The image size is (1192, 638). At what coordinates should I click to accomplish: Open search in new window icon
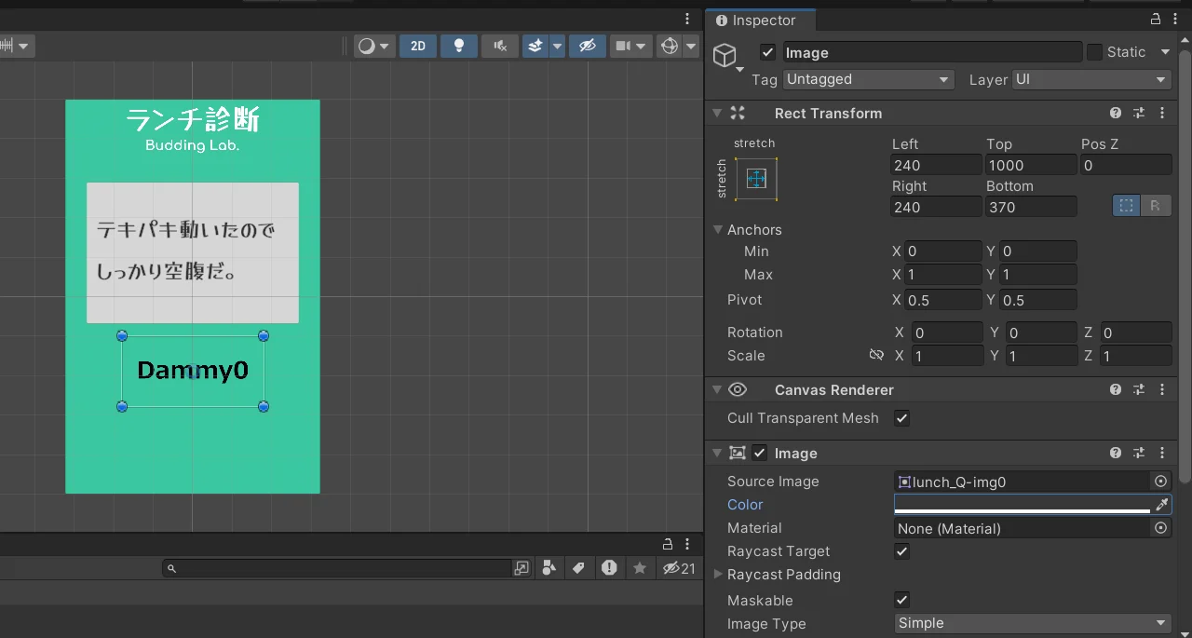pos(521,567)
